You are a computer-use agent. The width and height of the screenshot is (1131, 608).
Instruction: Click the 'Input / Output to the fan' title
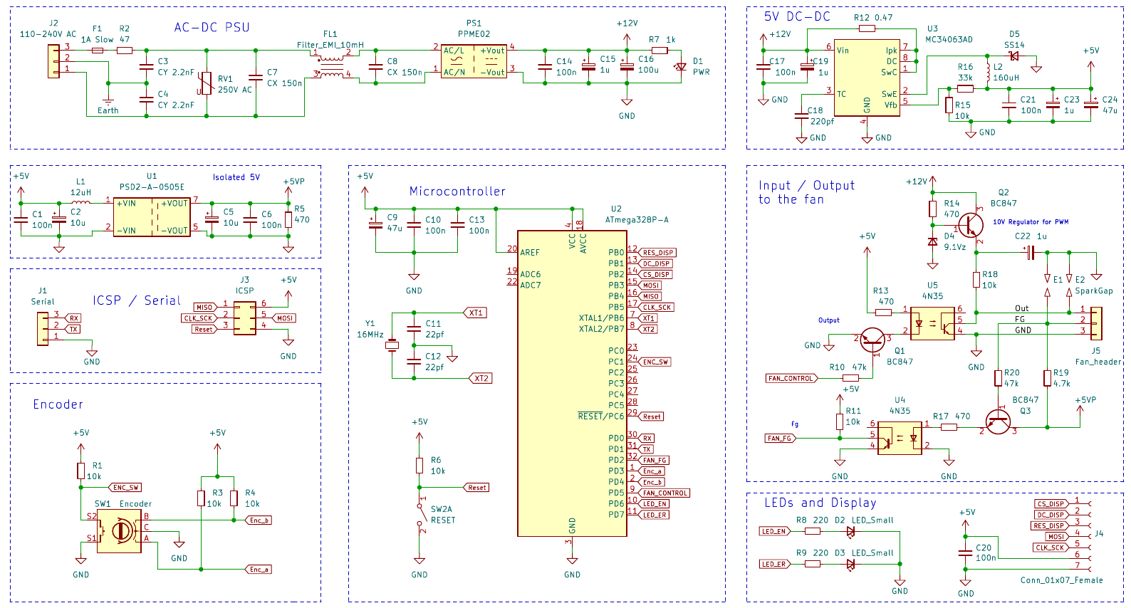tap(806, 192)
